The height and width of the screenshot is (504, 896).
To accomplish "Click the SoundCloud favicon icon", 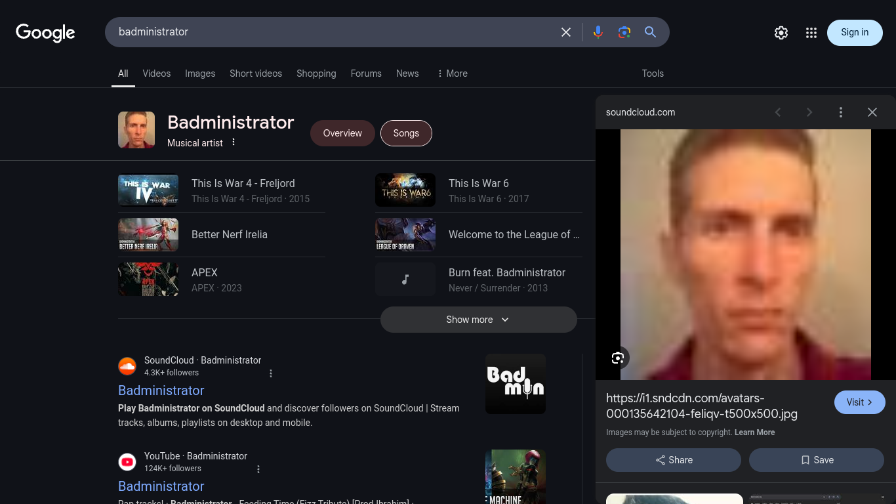I will (127, 366).
